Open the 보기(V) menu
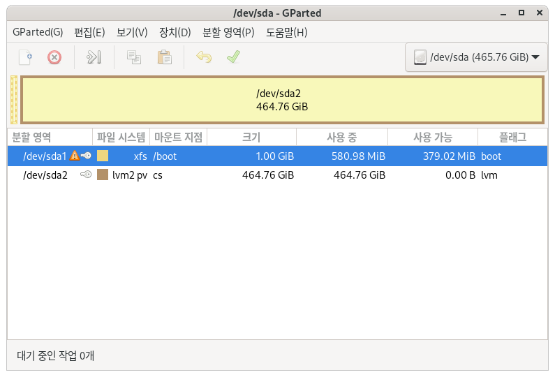Viewport: 555px width, 377px height. click(x=132, y=32)
